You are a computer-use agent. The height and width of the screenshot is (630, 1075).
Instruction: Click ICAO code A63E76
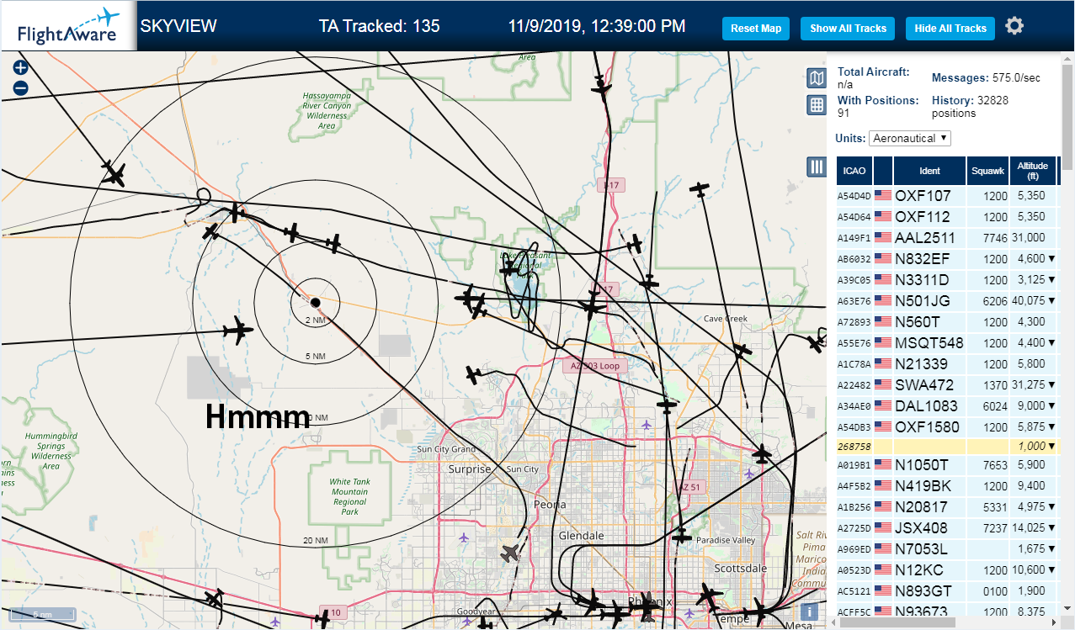pos(853,301)
